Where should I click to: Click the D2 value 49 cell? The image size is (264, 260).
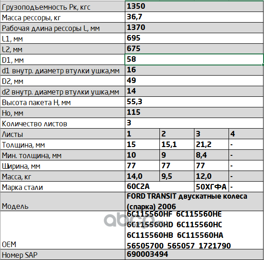[x=194, y=81]
